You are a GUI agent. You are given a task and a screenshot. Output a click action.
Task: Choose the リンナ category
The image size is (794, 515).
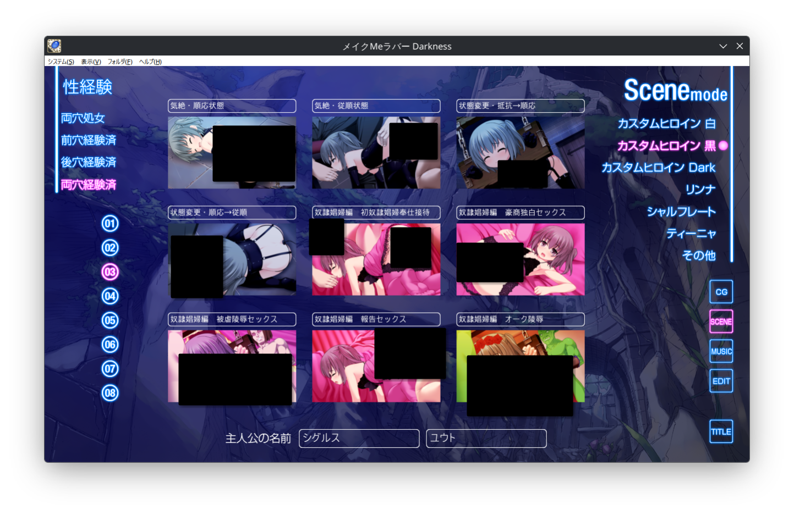coord(700,190)
